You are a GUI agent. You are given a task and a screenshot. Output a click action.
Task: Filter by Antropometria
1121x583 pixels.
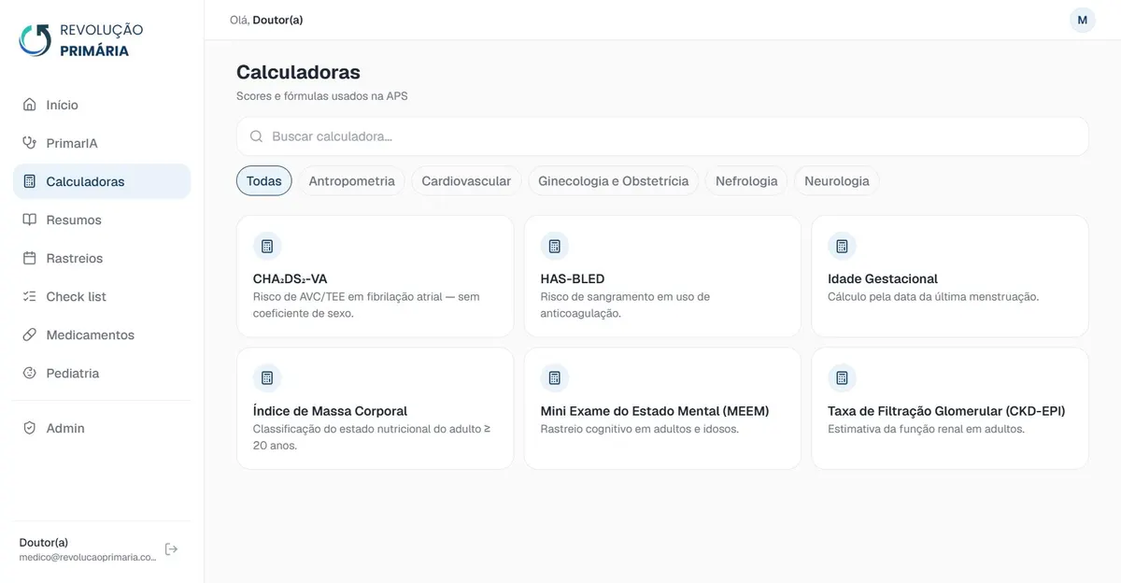(x=352, y=181)
